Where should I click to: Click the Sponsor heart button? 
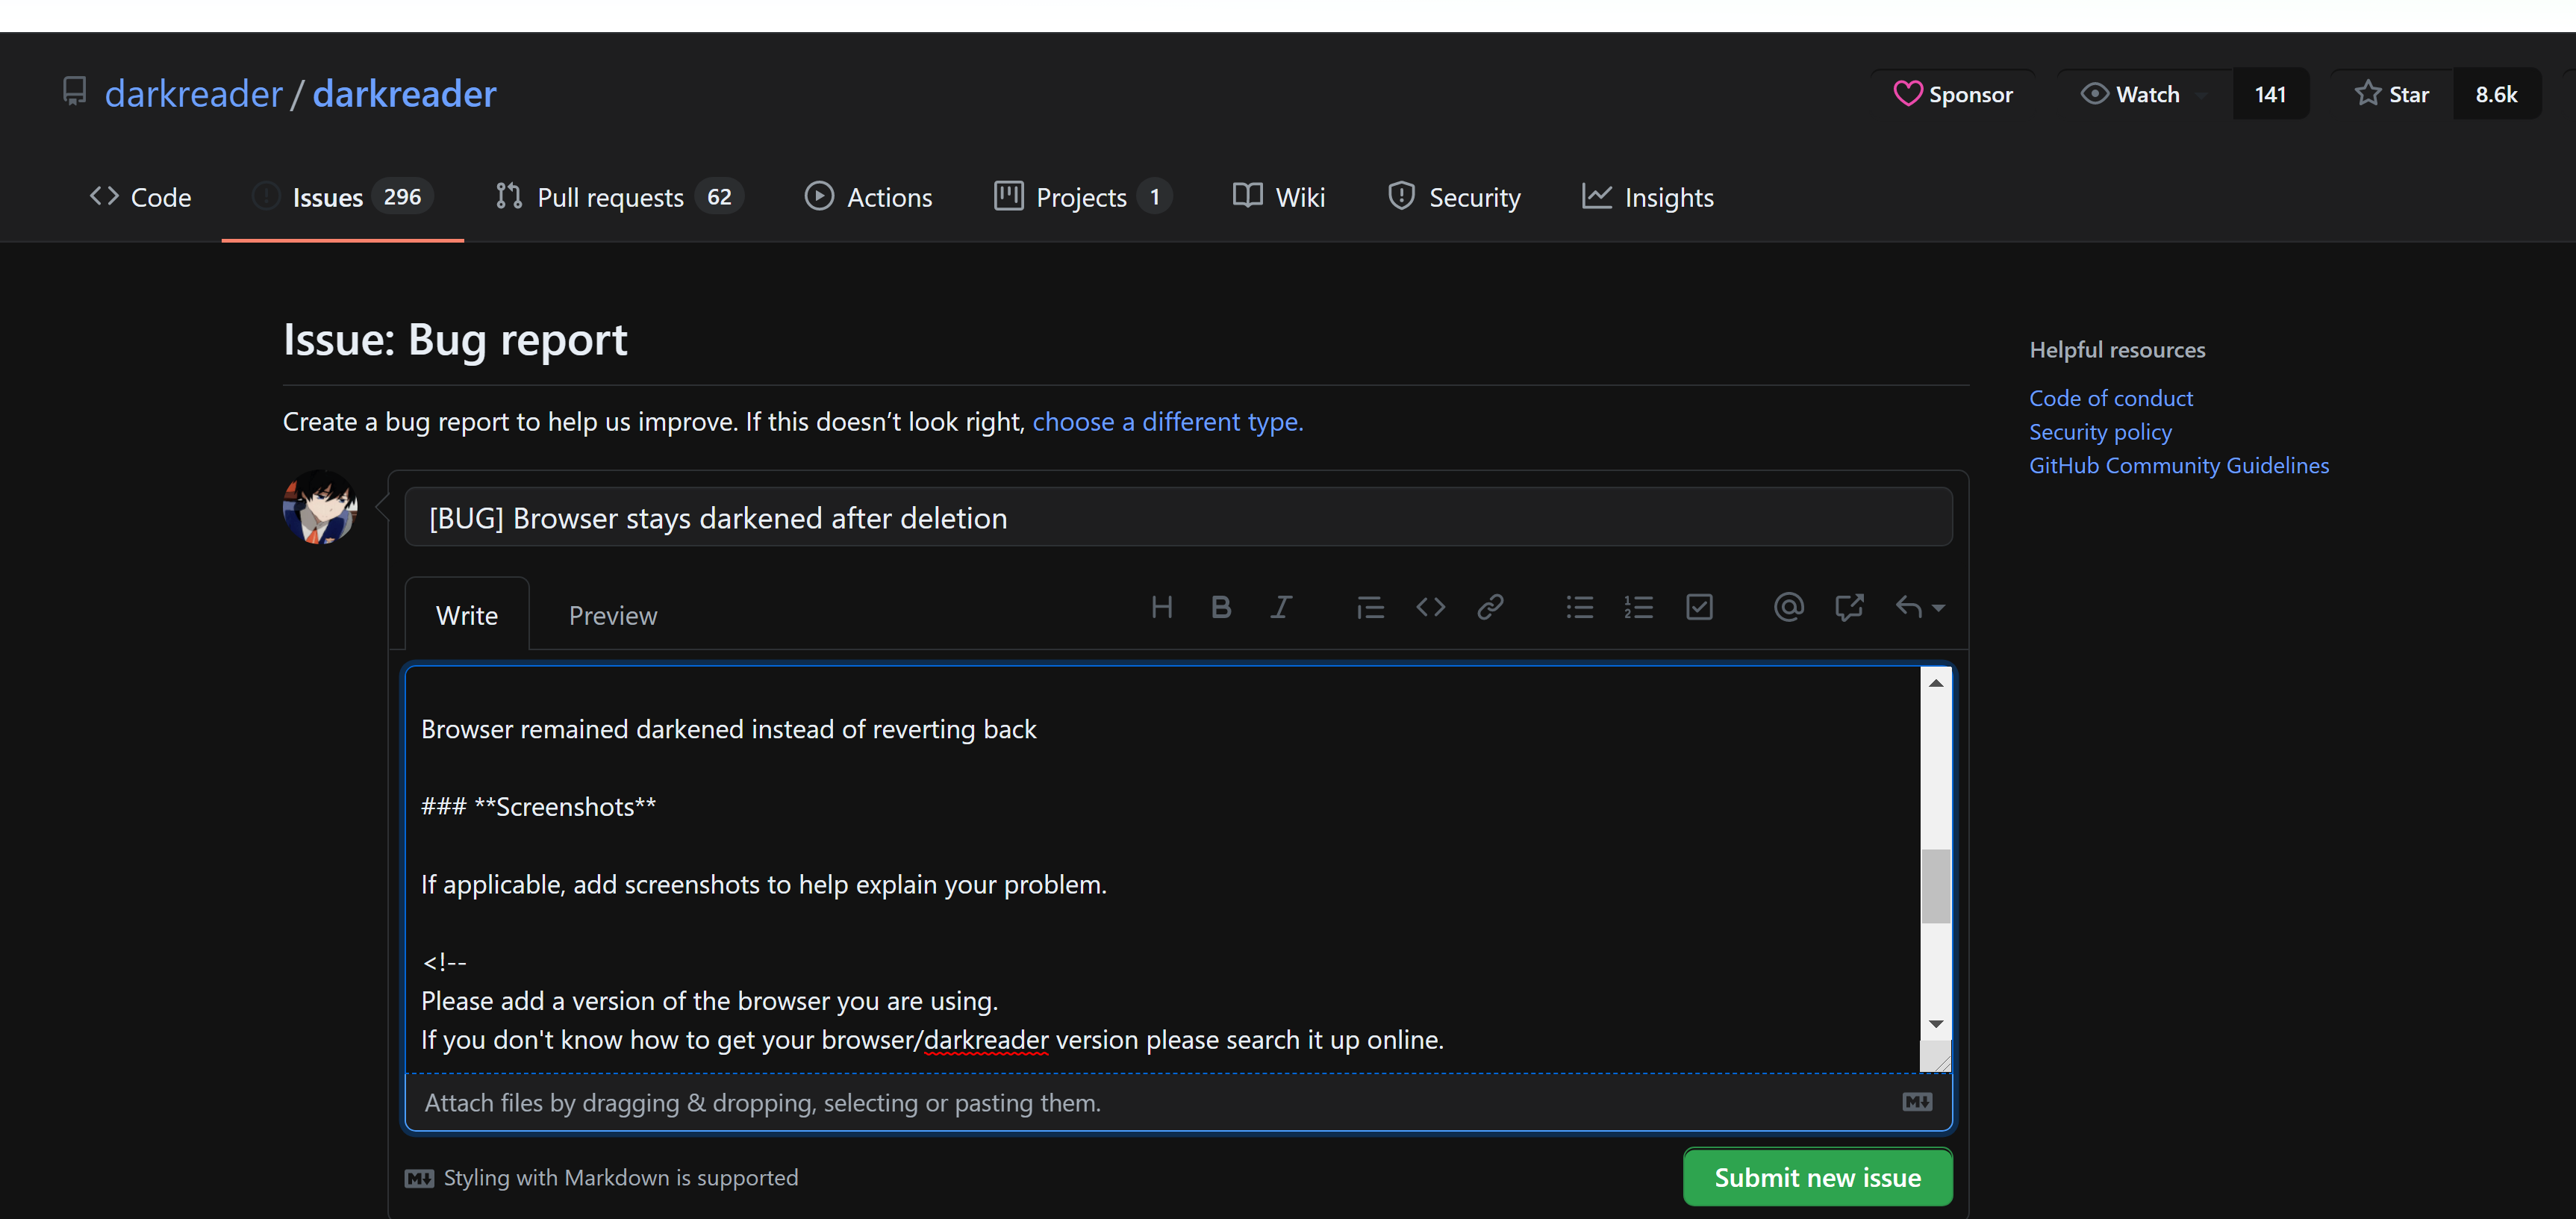(1953, 94)
